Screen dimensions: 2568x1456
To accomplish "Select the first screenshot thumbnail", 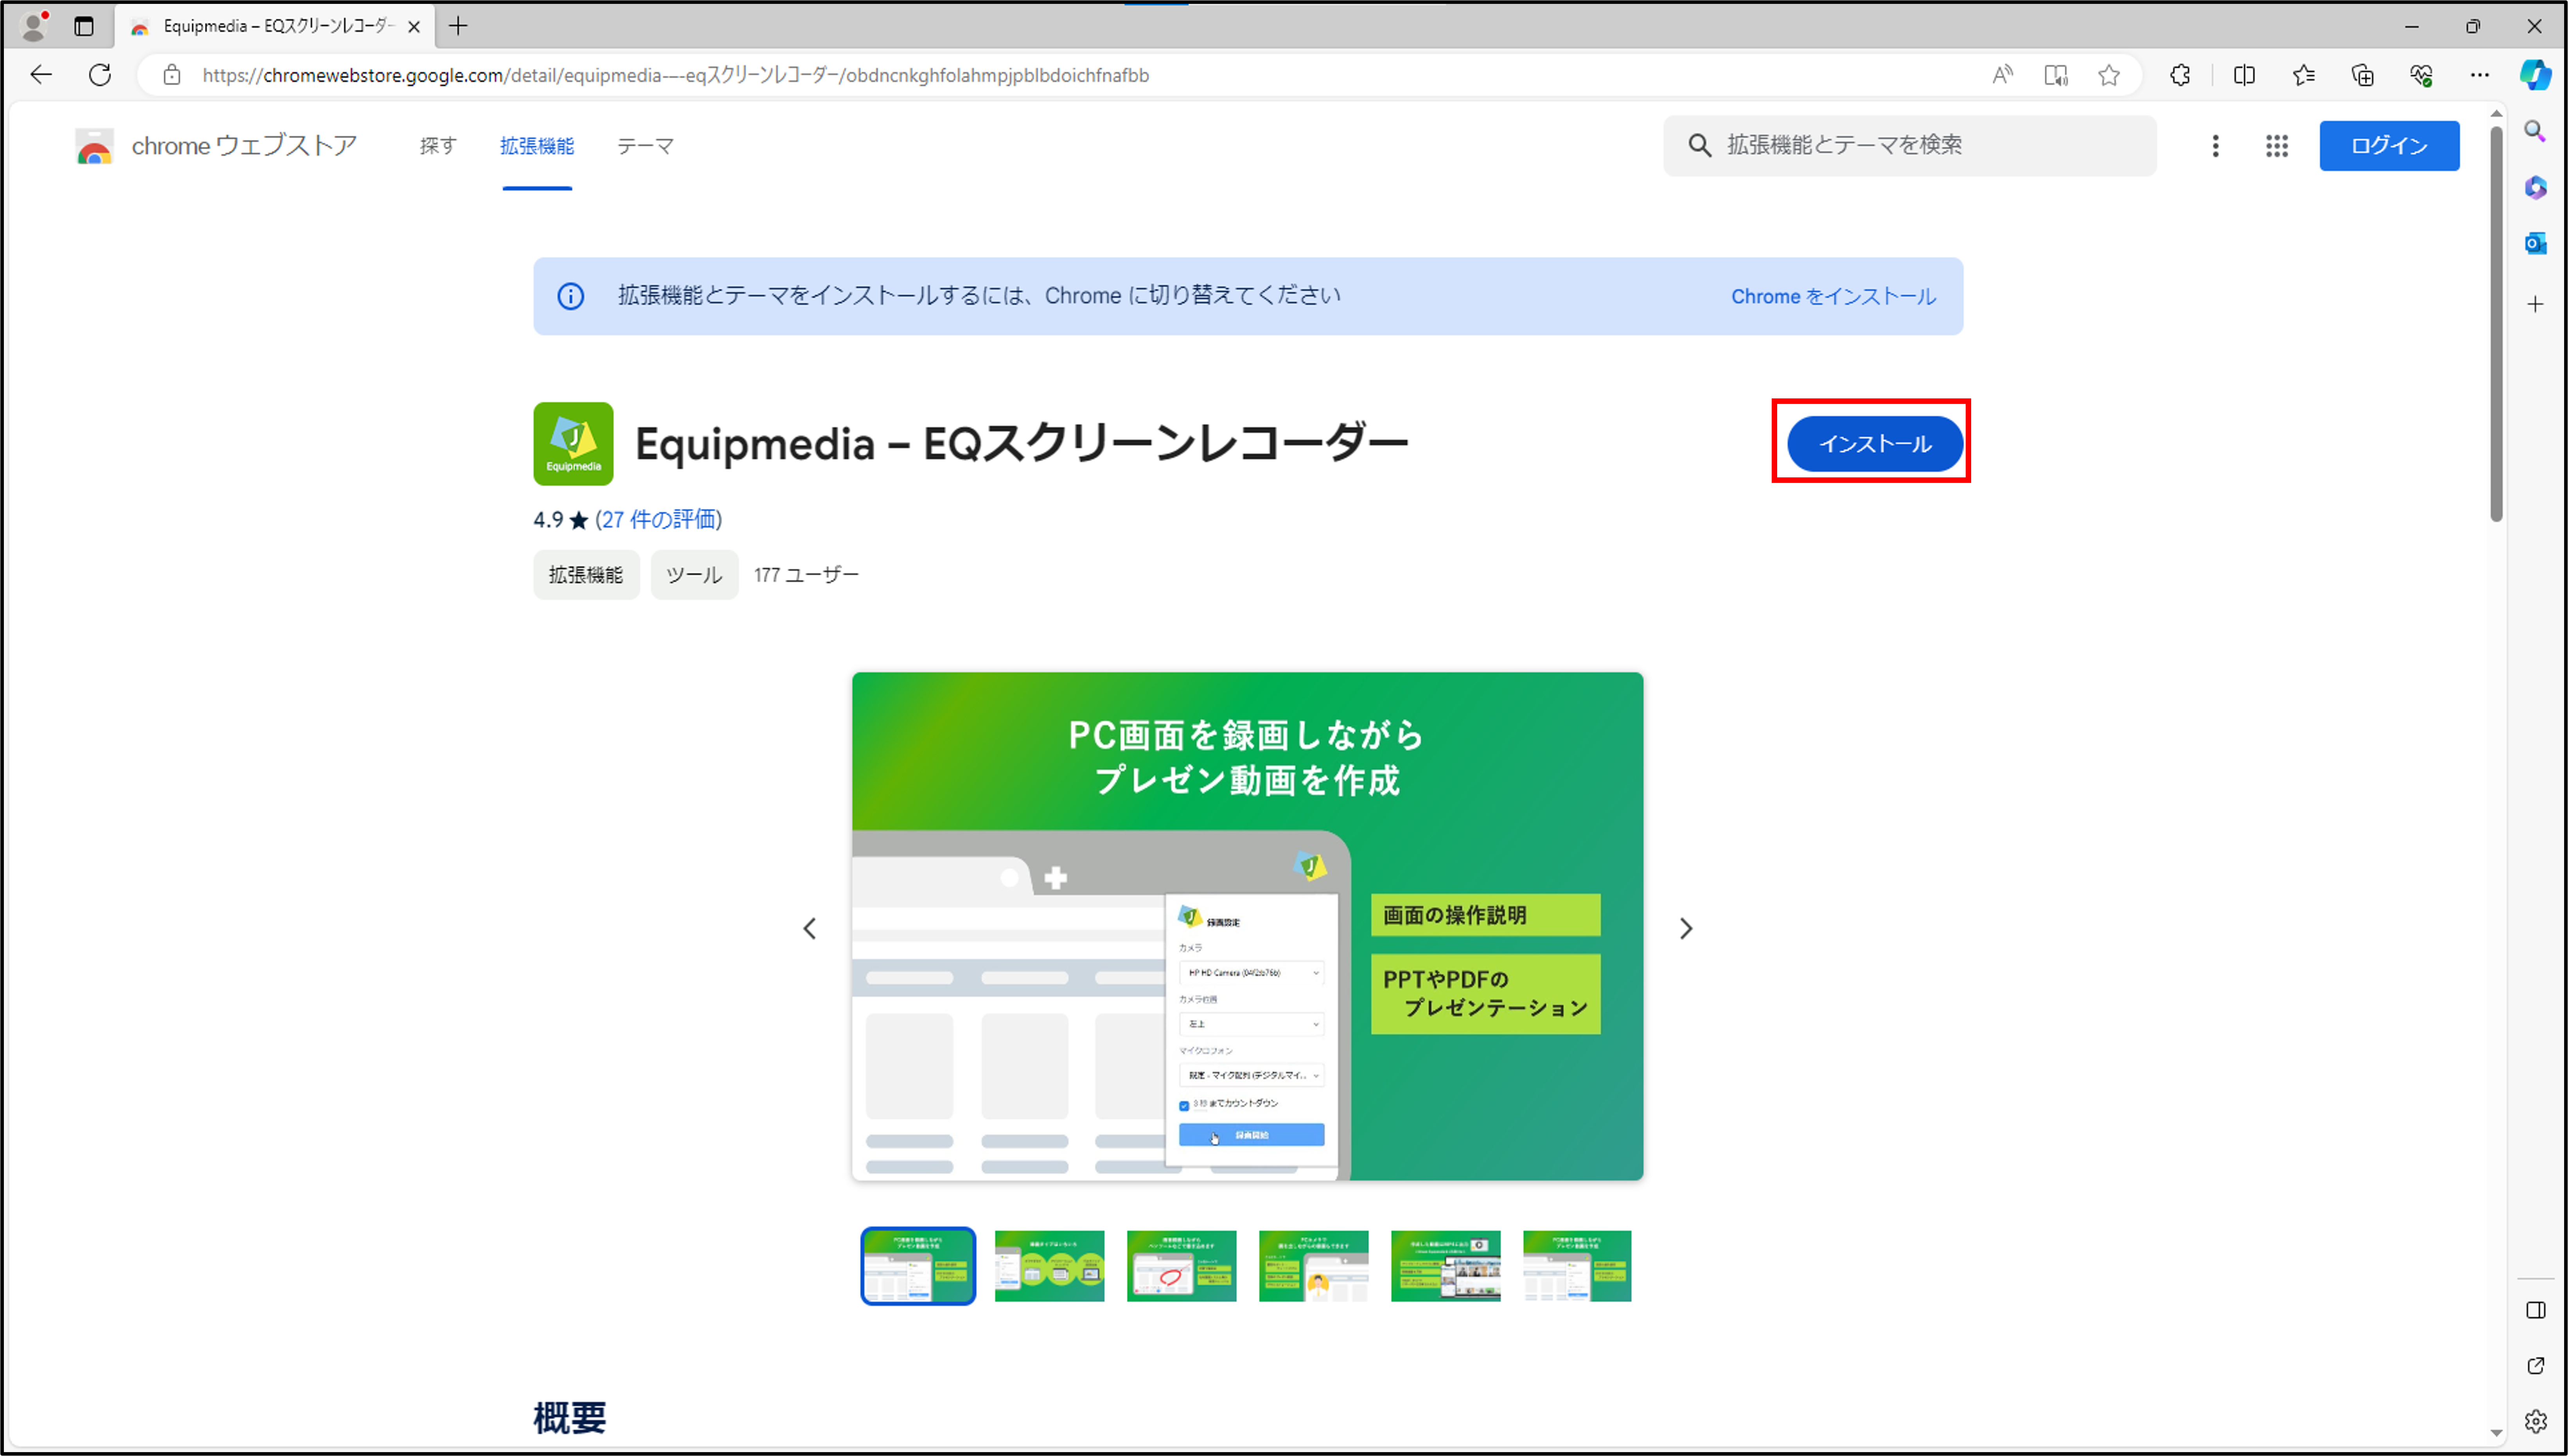I will (918, 1266).
